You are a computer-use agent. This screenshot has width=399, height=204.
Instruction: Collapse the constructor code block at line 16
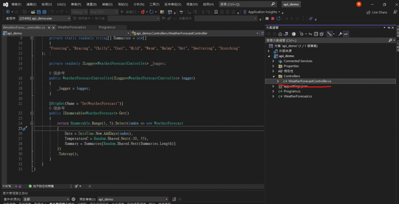coord(32,78)
